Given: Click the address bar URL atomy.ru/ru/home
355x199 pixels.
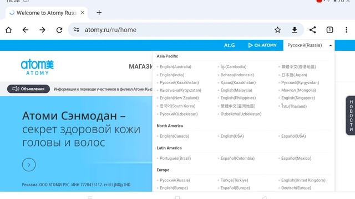Looking at the screenshot, I should point(110,30).
